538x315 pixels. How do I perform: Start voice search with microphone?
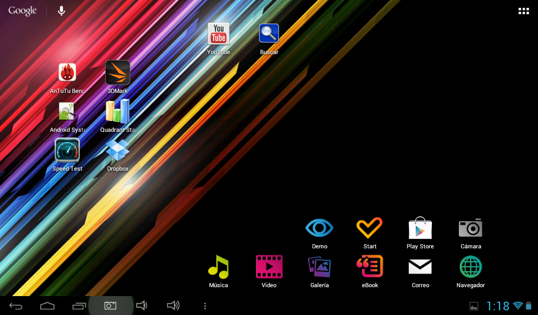(x=61, y=10)
